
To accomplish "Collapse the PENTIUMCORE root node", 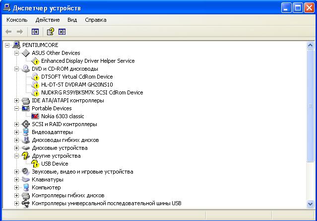I will [x=7, y=45].
